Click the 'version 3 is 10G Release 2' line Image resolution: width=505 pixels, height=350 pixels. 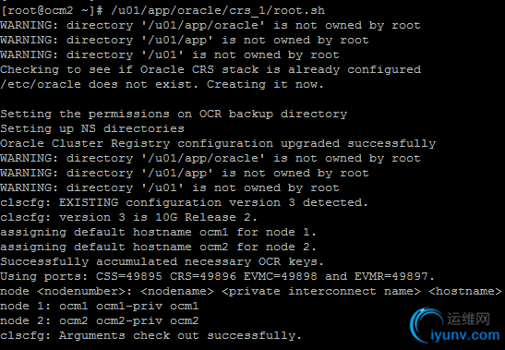128,218
